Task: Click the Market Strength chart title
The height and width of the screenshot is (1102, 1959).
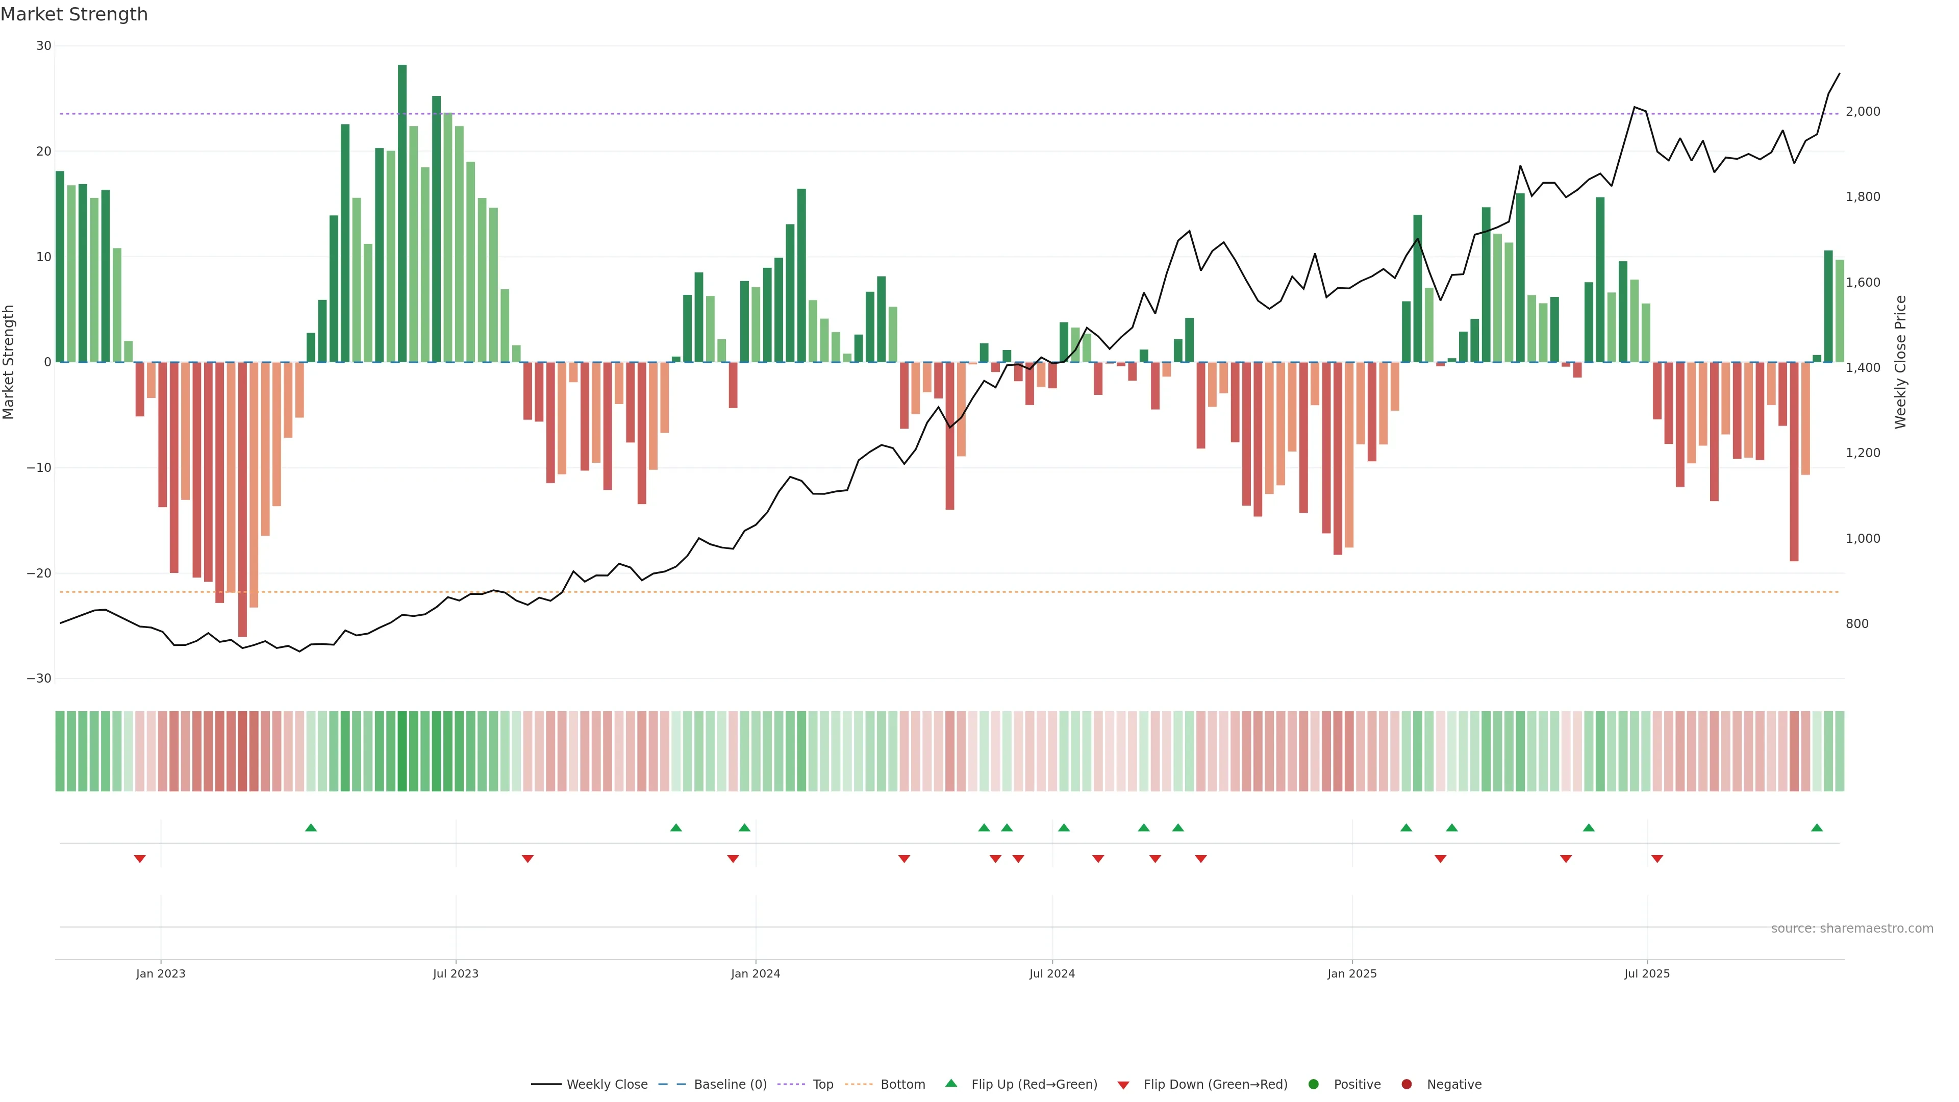Action: click(74, 14)
